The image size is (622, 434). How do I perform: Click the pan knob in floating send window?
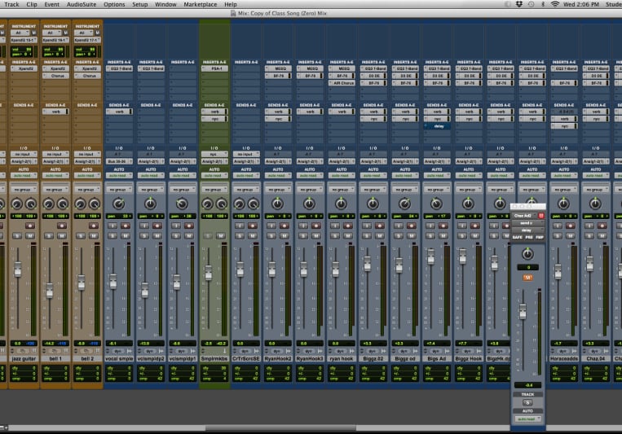[x=527, y=254]
